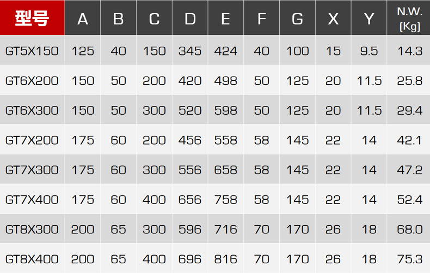The image size is (430, 273).
Task: Select the GT8X400 row label
Action: 32,259
